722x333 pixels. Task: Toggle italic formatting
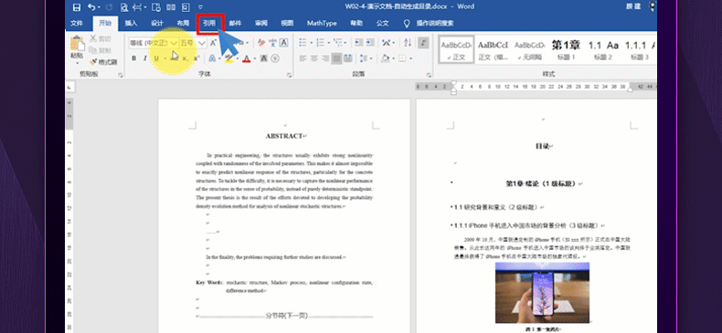[144, 58]
